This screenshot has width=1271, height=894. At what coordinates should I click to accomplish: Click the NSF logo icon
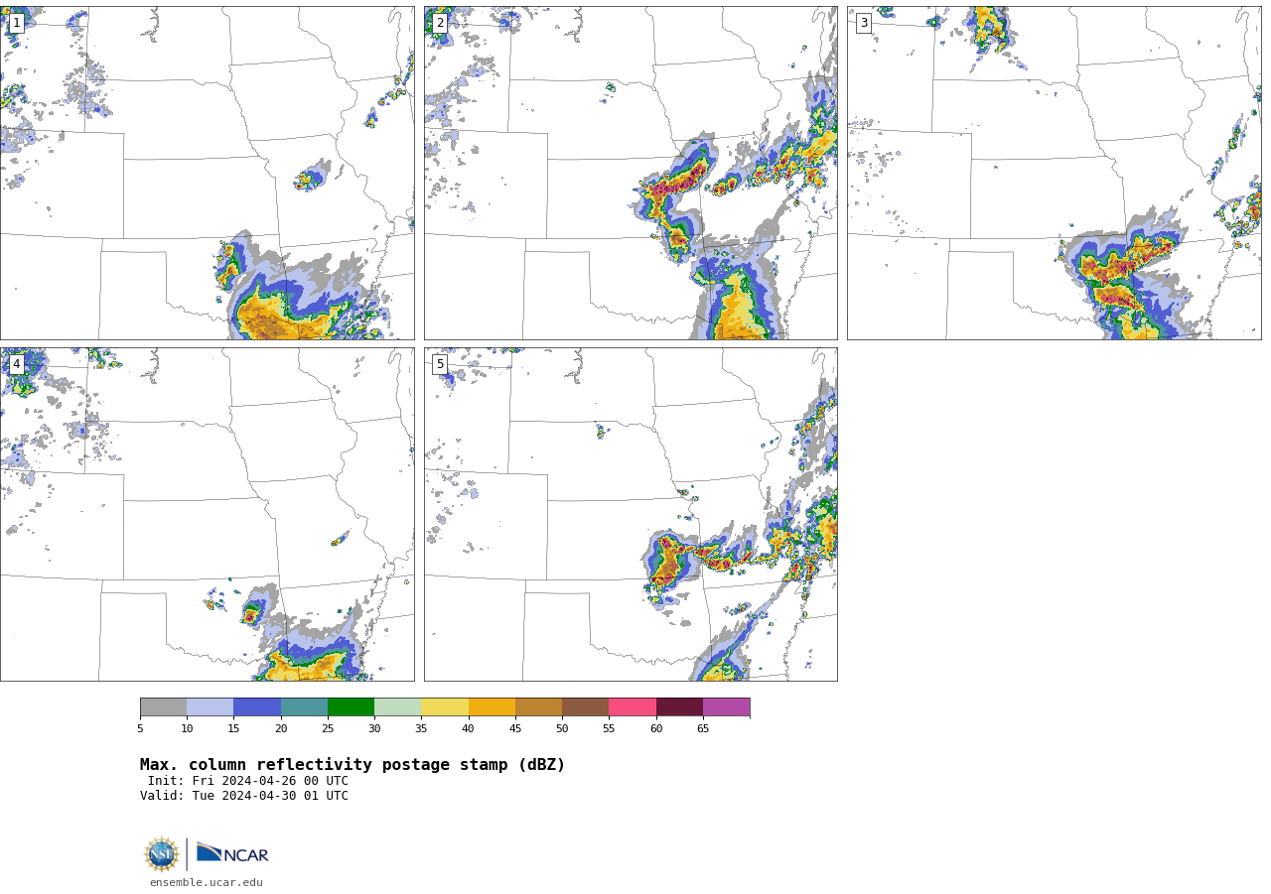tap(162, 853)
